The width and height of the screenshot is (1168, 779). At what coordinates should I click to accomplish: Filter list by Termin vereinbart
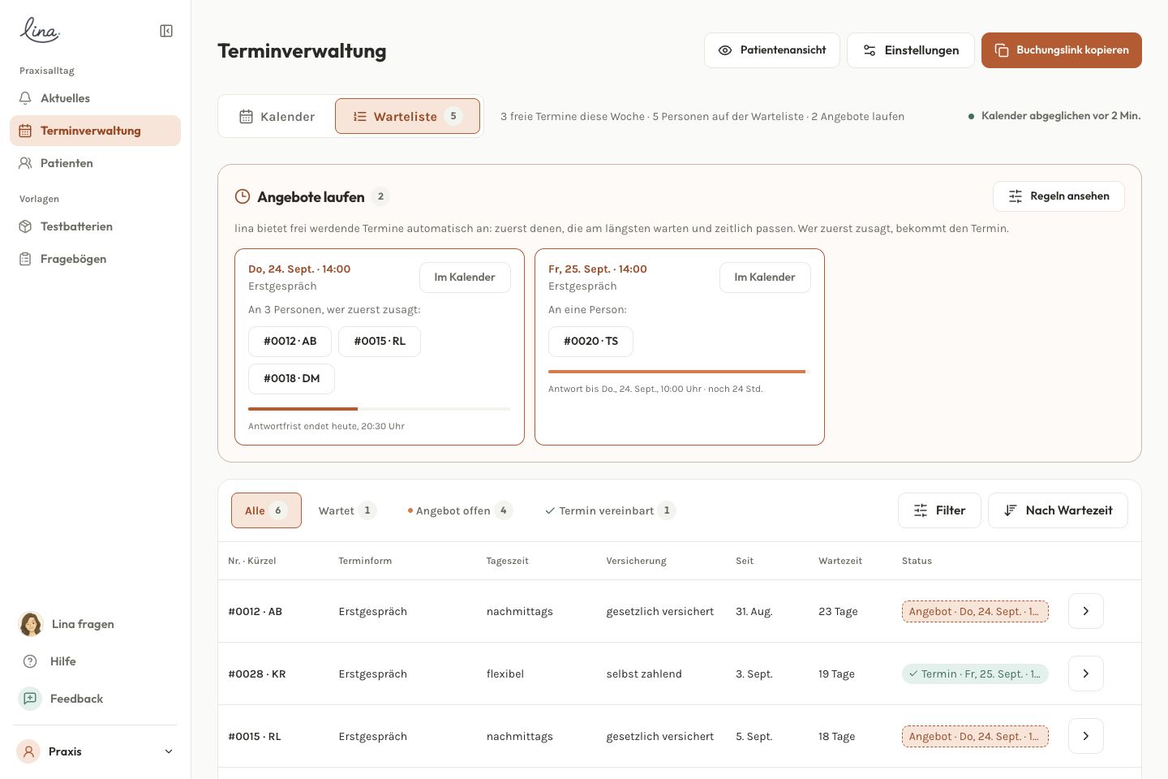tap(610, 510)
